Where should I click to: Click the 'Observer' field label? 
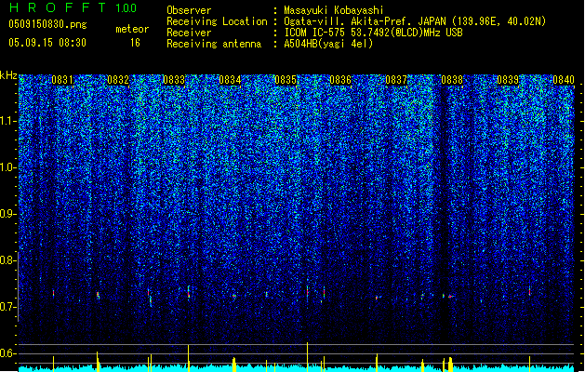click(x=189, y=10)
